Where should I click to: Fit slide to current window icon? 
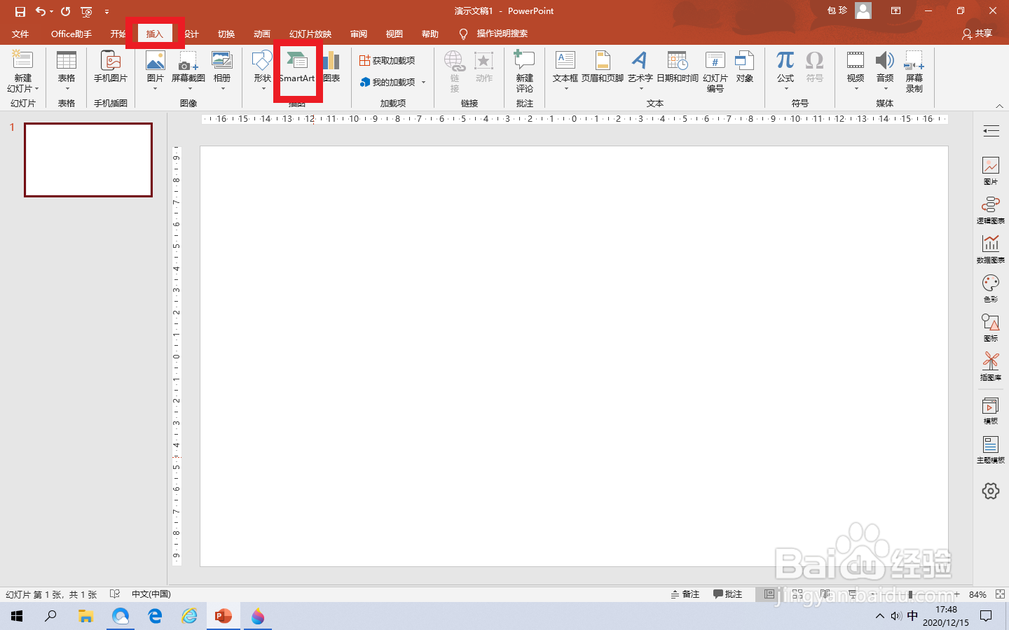pyautogui.click(x=1000, y=594)
